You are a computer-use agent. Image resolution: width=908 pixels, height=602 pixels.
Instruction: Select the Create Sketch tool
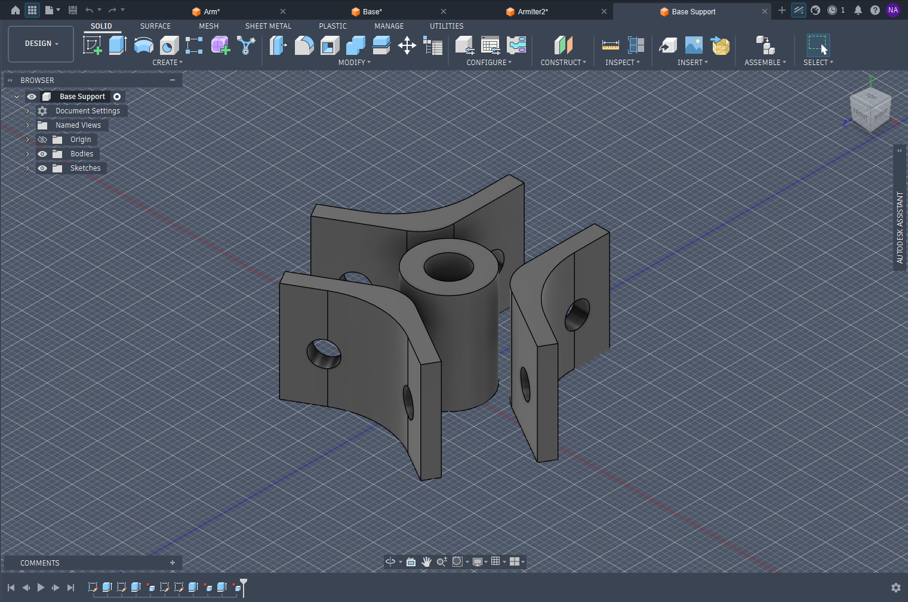tap(93, 45)
